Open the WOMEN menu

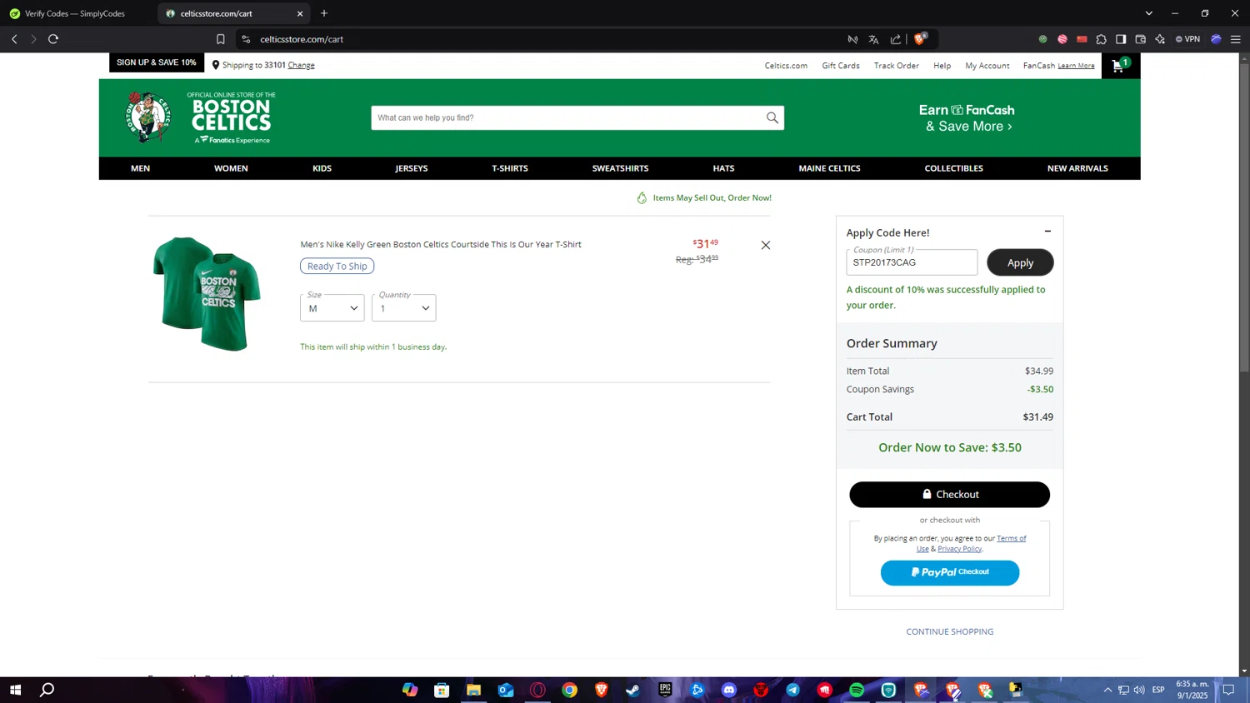(231, 168)
